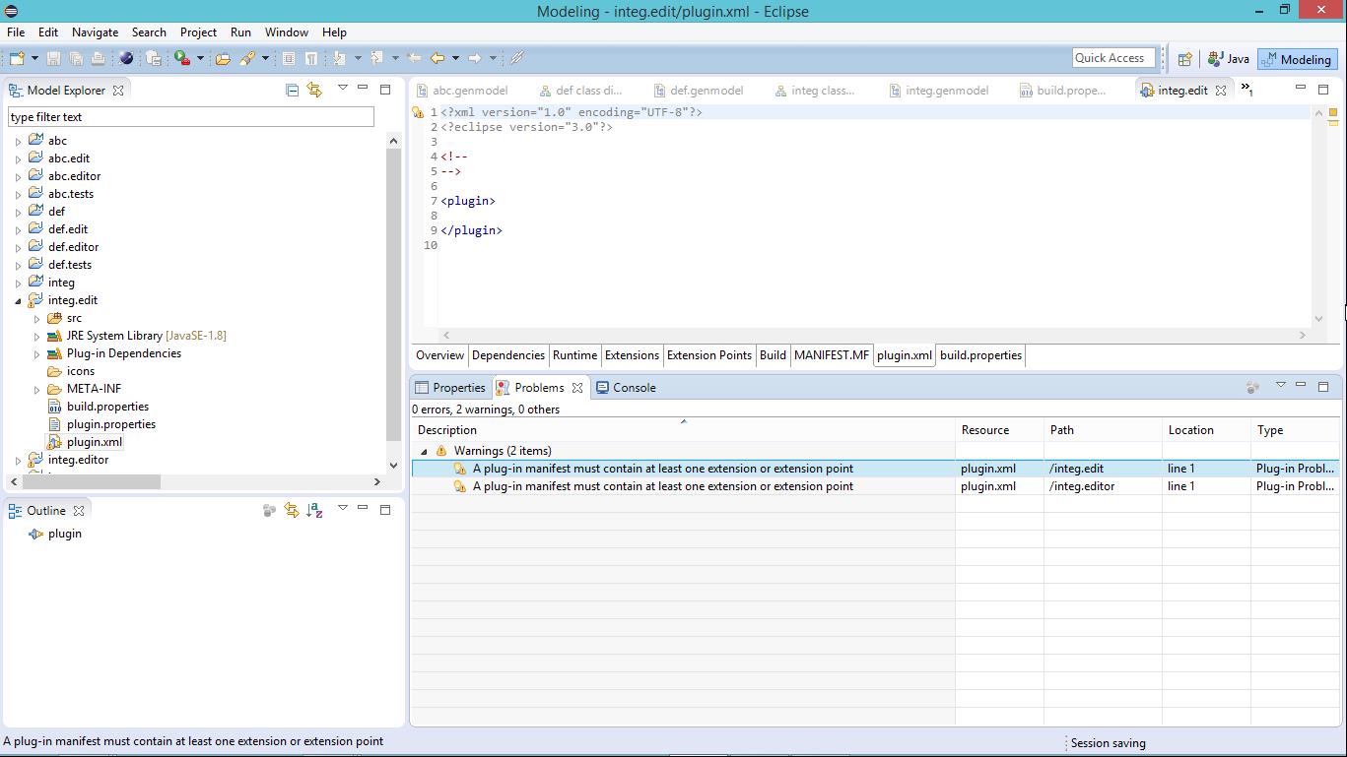Click the Focus on Active Task icon in Problems
Screen dimensions: 1347x757
click(1252, 387)
